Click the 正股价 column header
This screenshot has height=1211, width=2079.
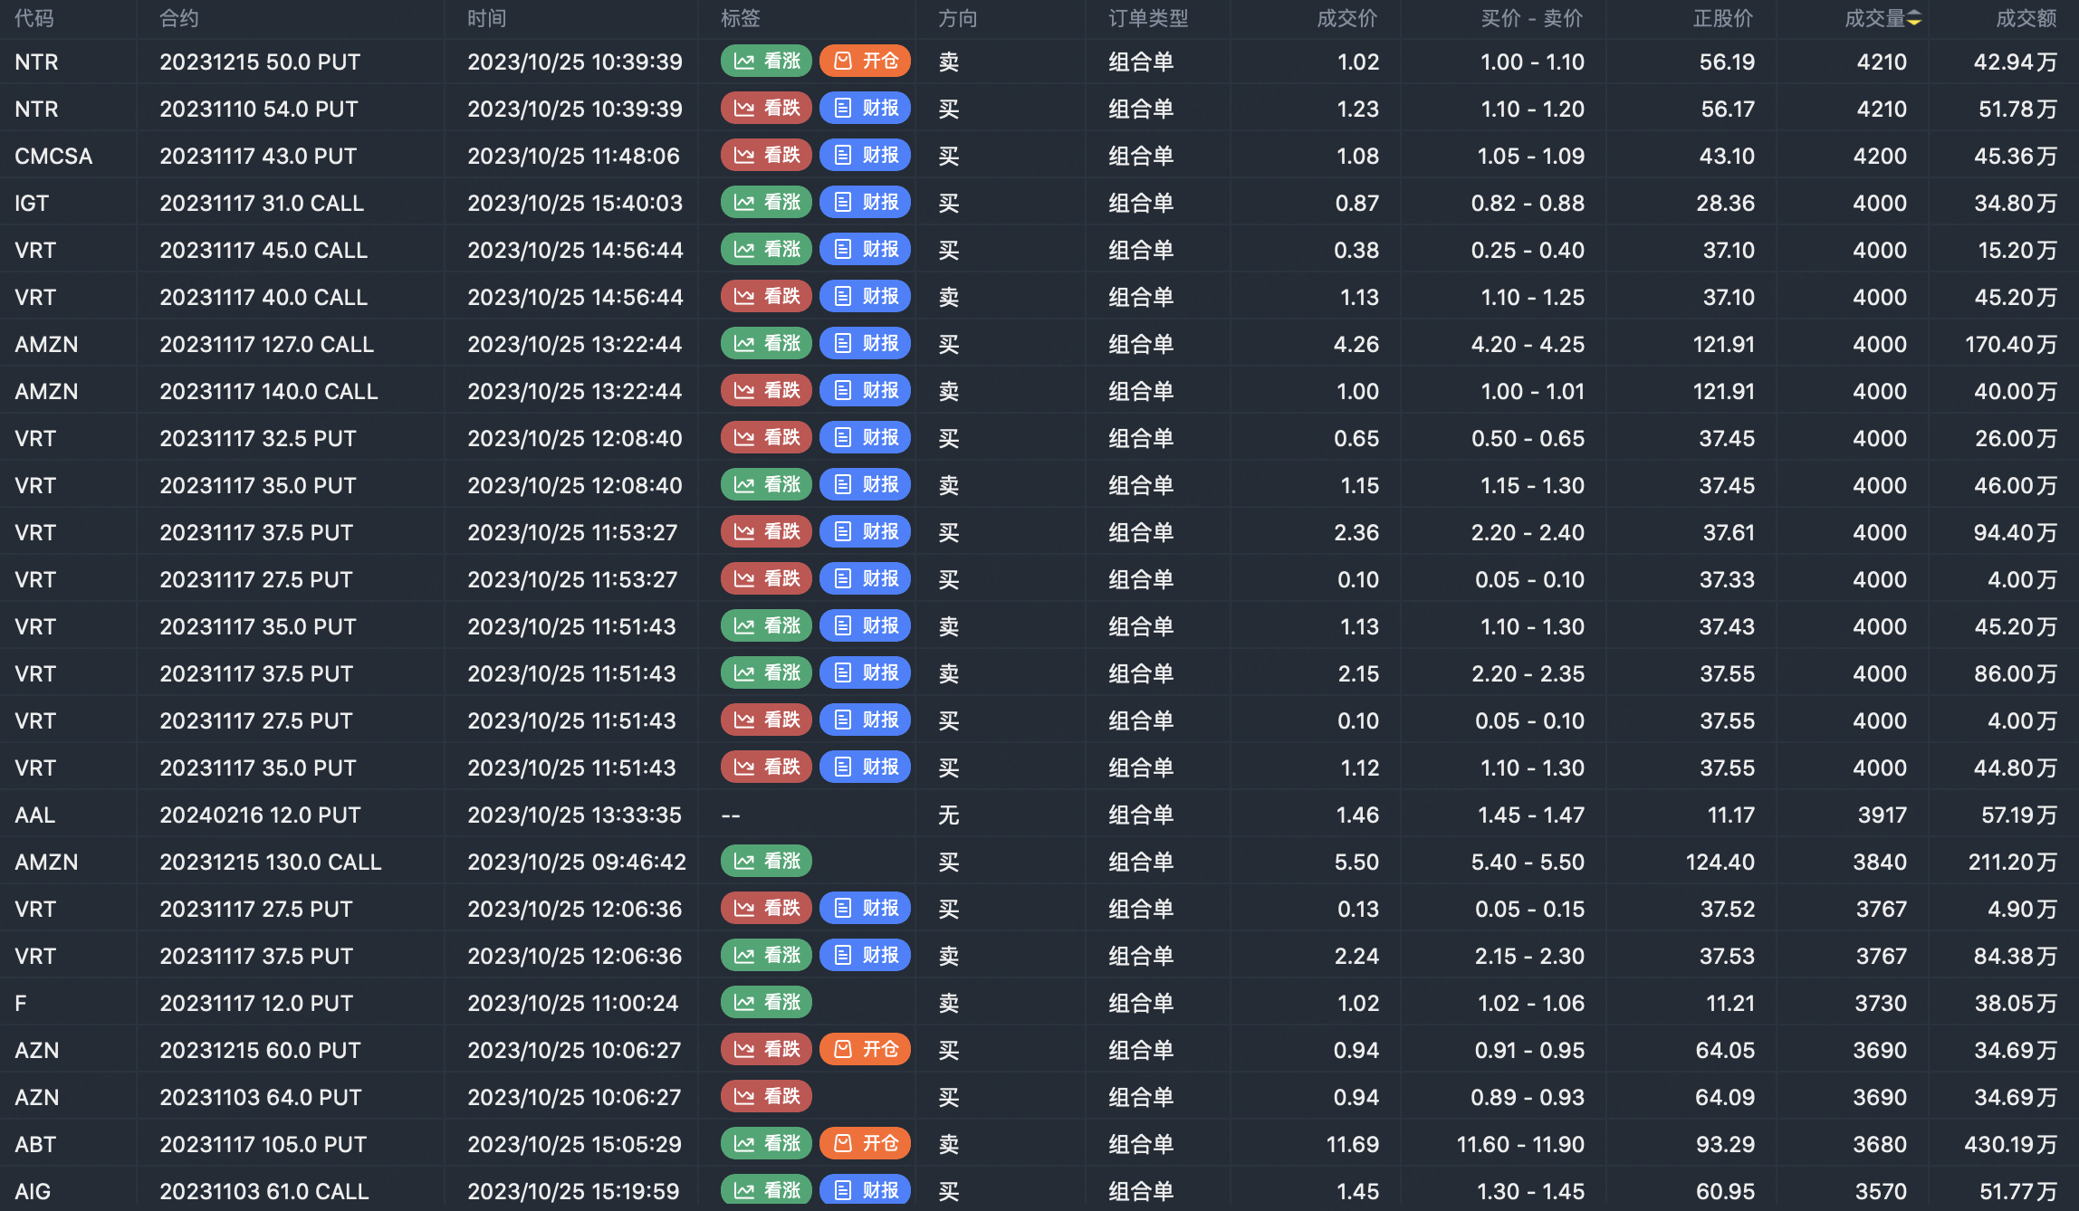pos(1723,19)
